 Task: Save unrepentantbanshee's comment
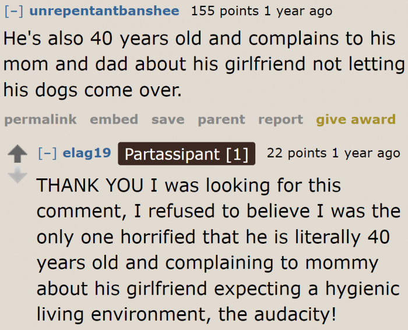pos(168,120)
